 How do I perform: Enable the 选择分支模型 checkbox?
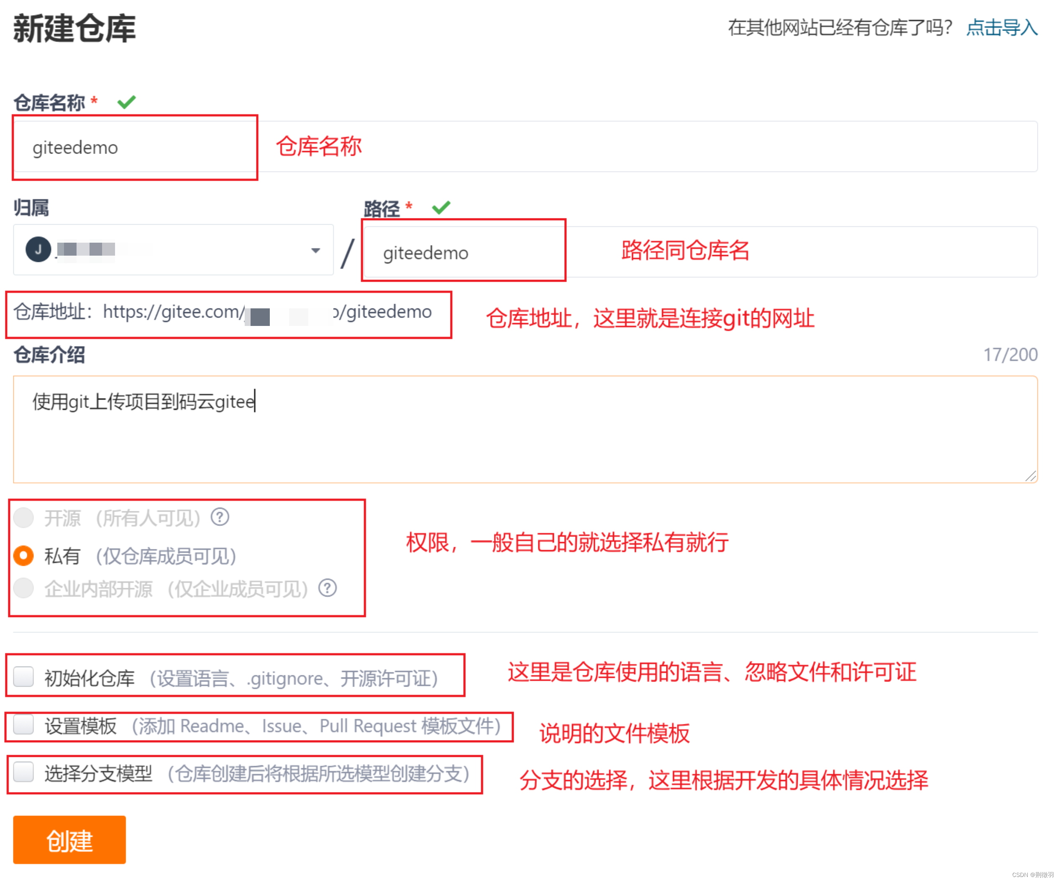tap(24, 772)
